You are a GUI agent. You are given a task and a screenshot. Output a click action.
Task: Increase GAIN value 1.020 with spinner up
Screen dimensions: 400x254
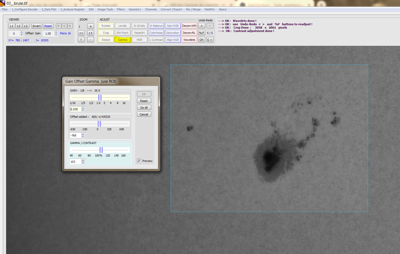point(83,108)
